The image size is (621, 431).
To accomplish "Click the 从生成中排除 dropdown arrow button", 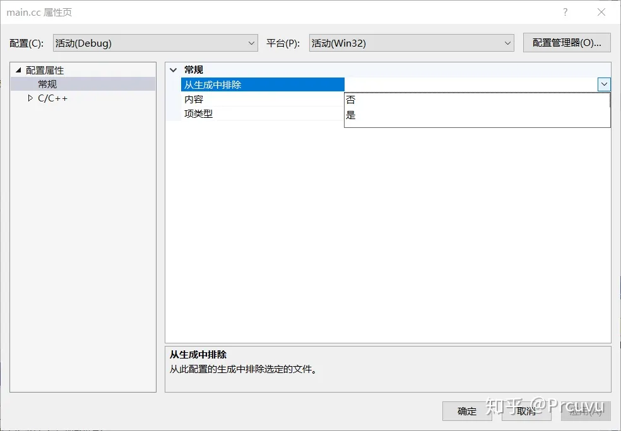I will click(604, 84).
